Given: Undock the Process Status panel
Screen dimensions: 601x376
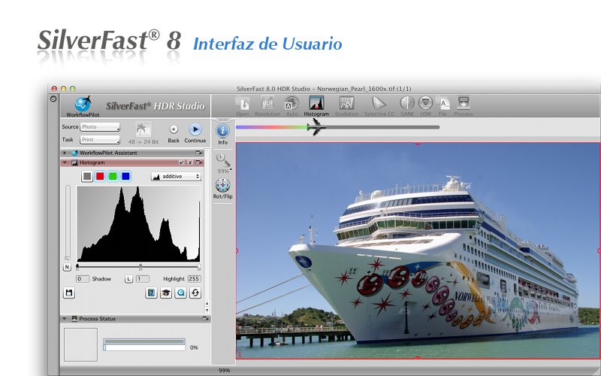Looking at the screenshot, I should point(205,318).
